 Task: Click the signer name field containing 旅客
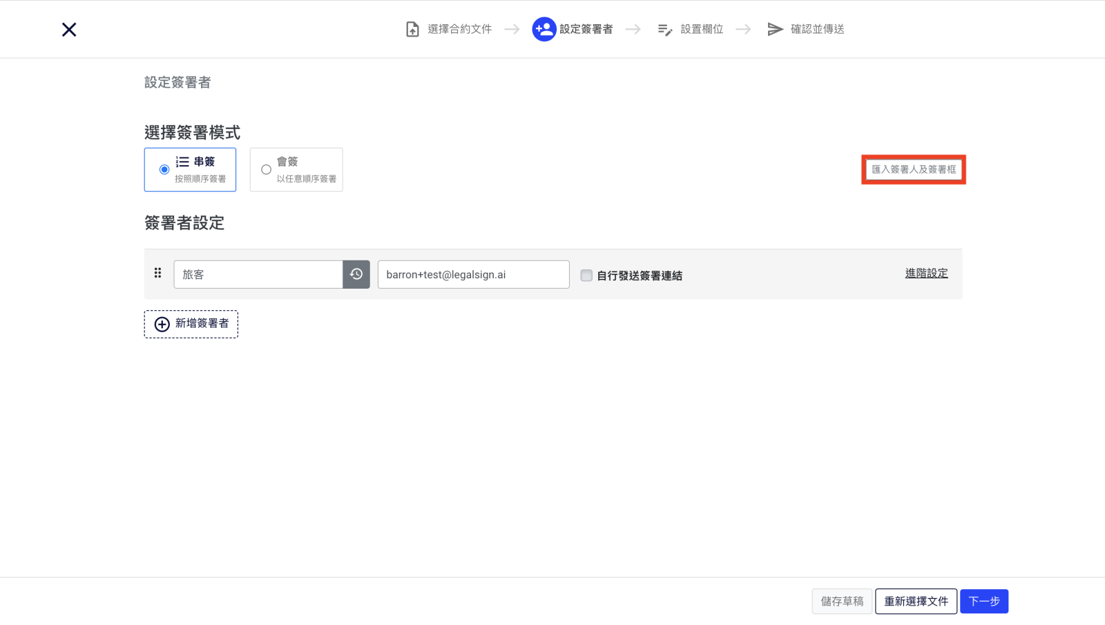pos(258,274)
